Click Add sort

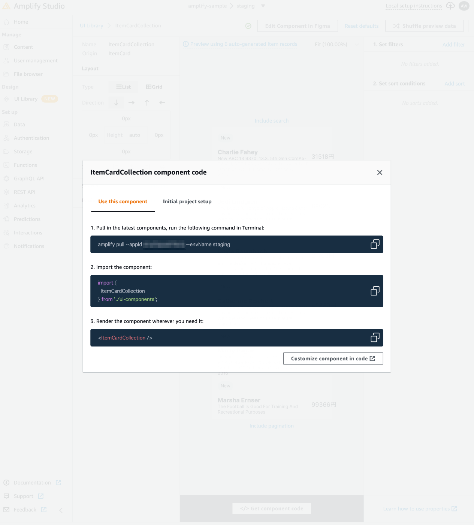(x=455, y=84)
